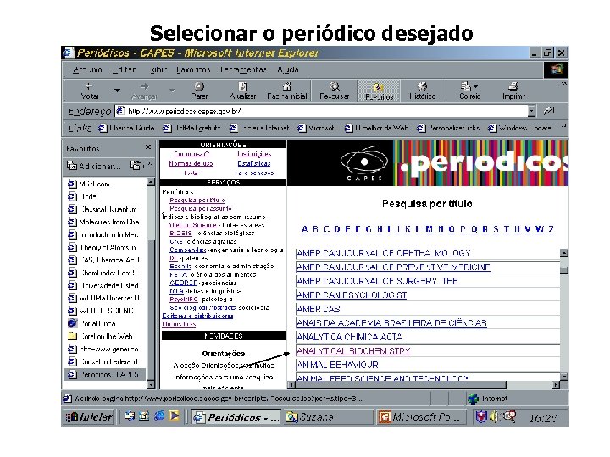Open the Compendex link
This screenshot has height=457, width=610.
click(187, 250)
